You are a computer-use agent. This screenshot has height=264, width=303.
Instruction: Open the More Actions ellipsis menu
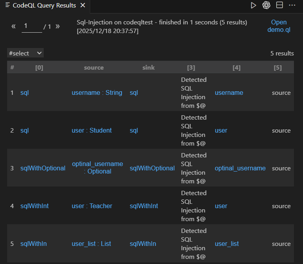[292, 5]
